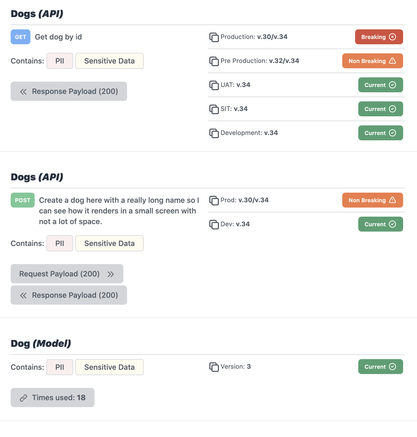This screenshot has height=437, width=417.
Task: Click the copy icon beside SIT v.34
Action: point(214,109)
